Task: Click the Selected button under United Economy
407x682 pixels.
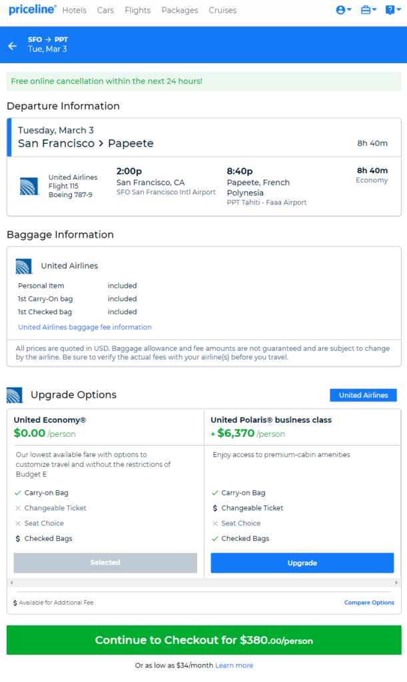Action: coord(105,563)
